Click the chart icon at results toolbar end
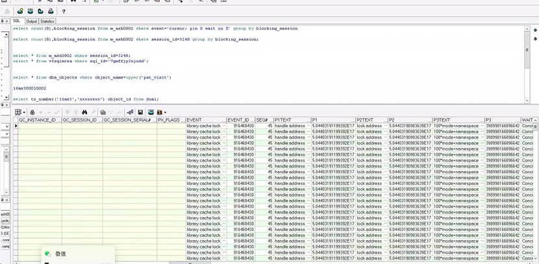This screenshot has width=539, height=264. [160, 112]
